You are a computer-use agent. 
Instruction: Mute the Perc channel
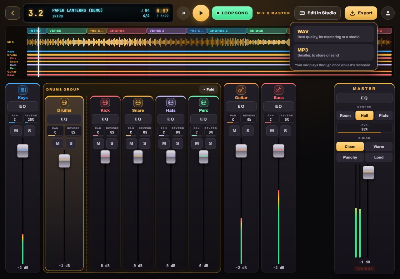point(197,144)
